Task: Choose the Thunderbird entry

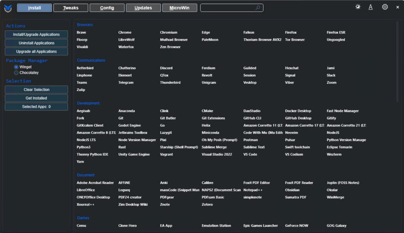Action: pyautogui.click(x=170, y=83)
